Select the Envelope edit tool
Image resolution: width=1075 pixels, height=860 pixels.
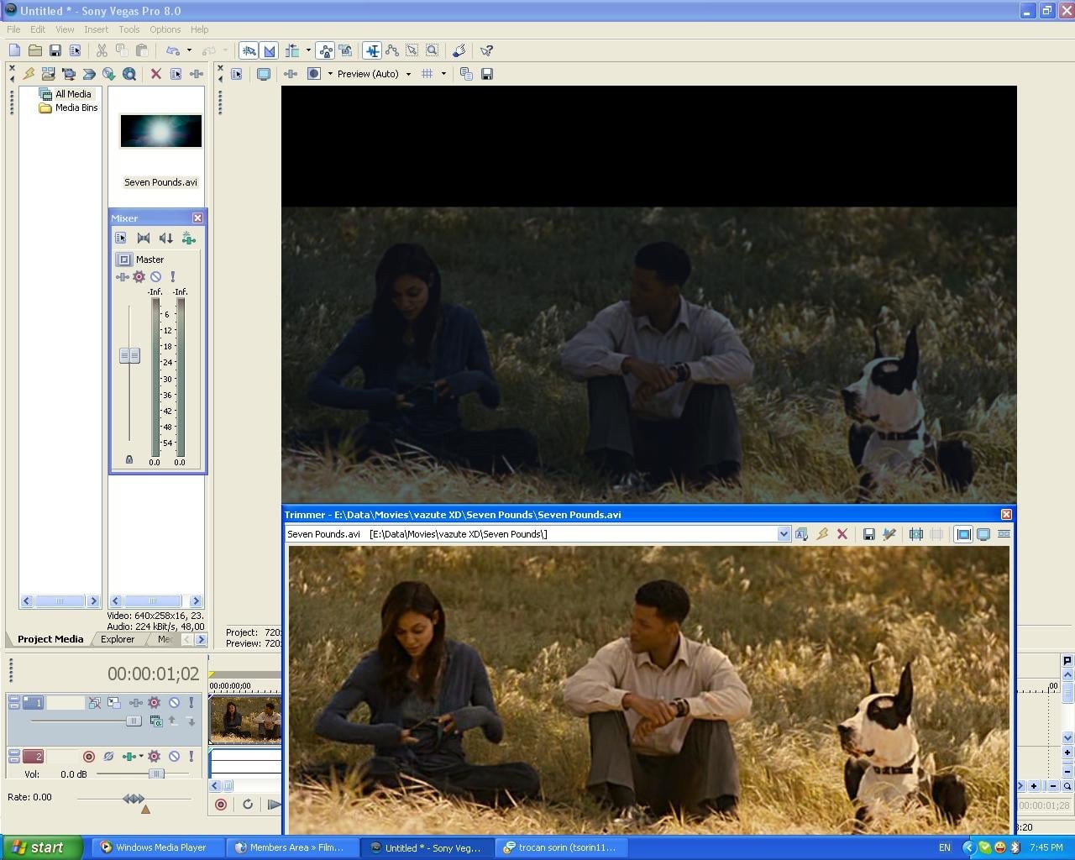coord(392,50)
